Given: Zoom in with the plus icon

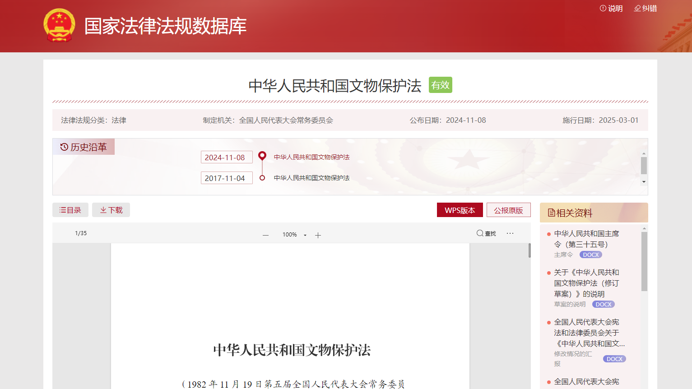Looking at the screenshot, I should pyautogui.click(x=318, y=235).
